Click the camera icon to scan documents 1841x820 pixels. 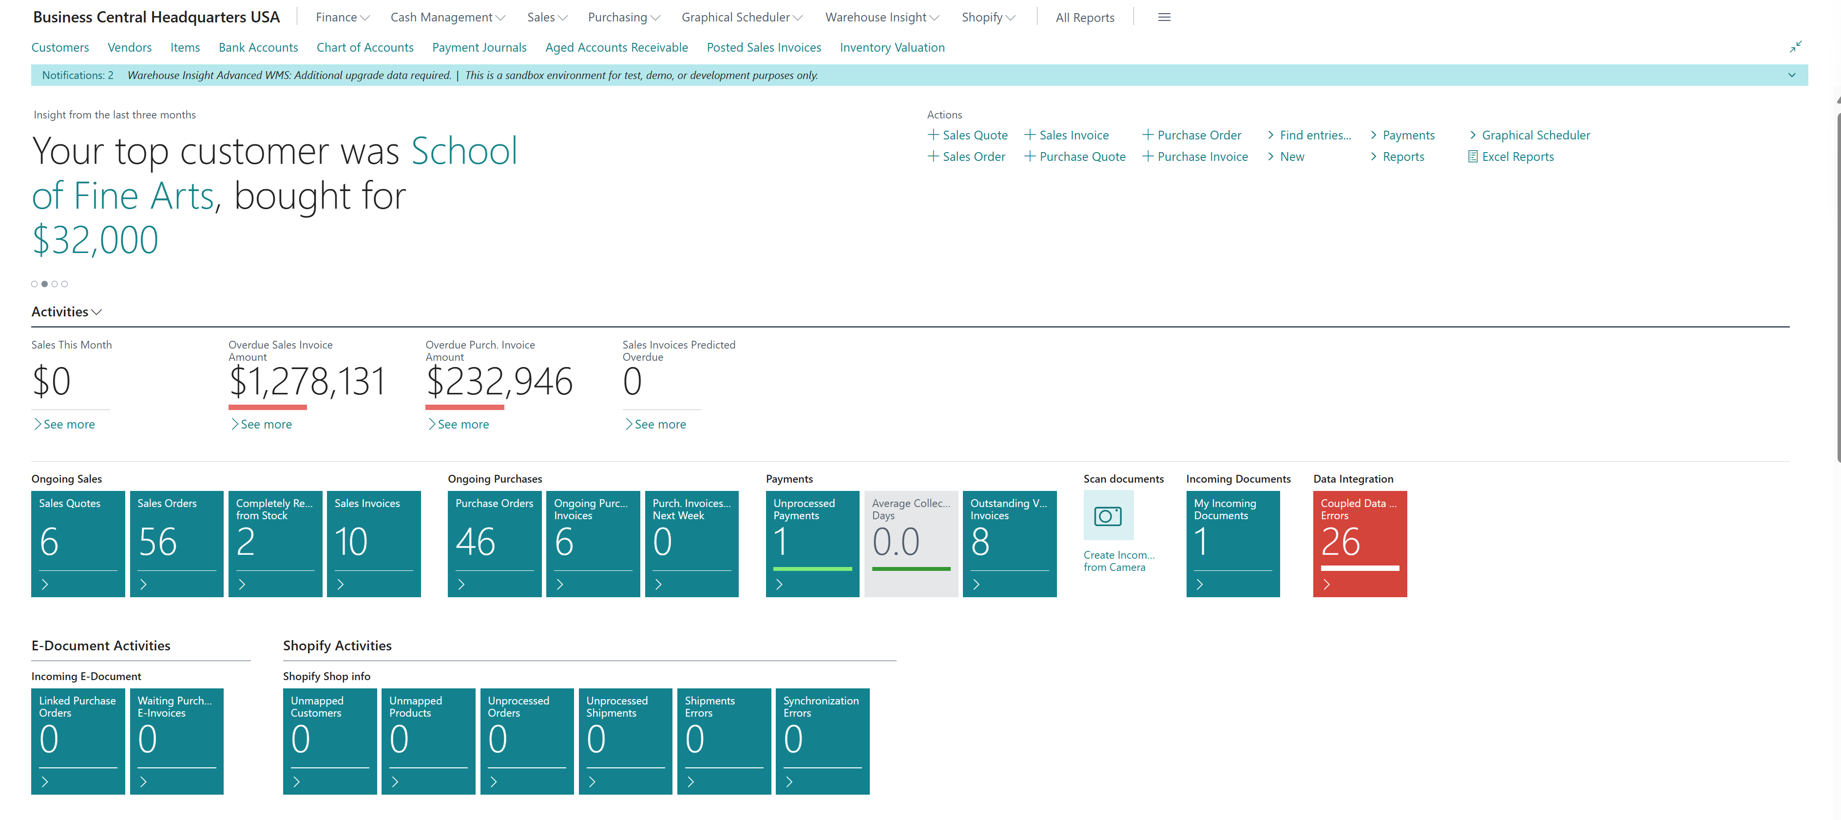click(1108, 515)
